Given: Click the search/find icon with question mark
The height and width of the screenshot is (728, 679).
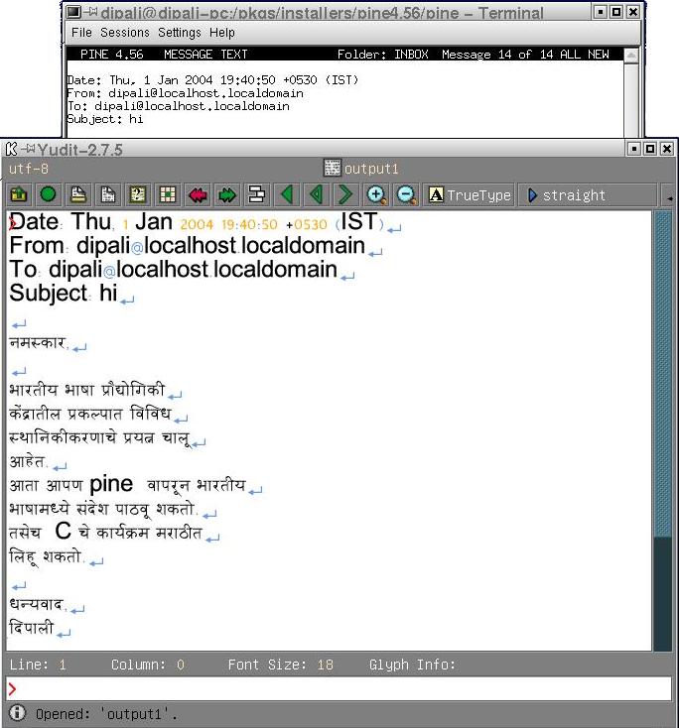Looking at the screenshot, I should [138, 194].
